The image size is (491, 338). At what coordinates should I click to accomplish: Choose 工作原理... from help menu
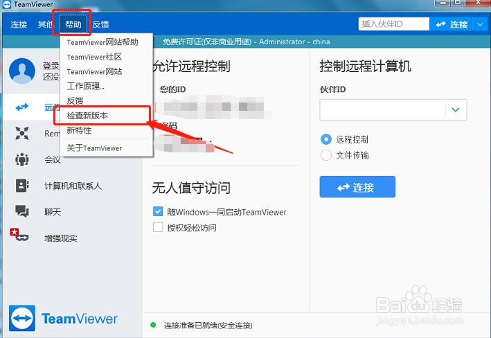85,86
